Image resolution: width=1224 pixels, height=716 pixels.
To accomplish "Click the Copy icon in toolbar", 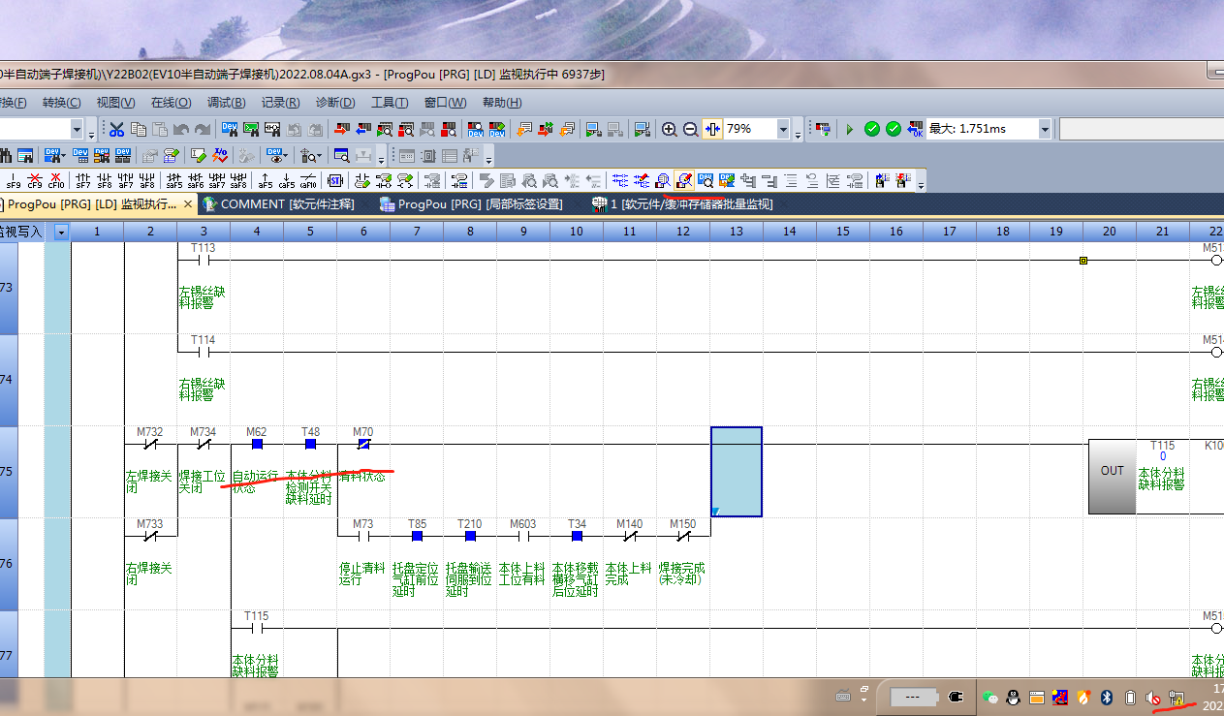I will (x=138, y=129).
